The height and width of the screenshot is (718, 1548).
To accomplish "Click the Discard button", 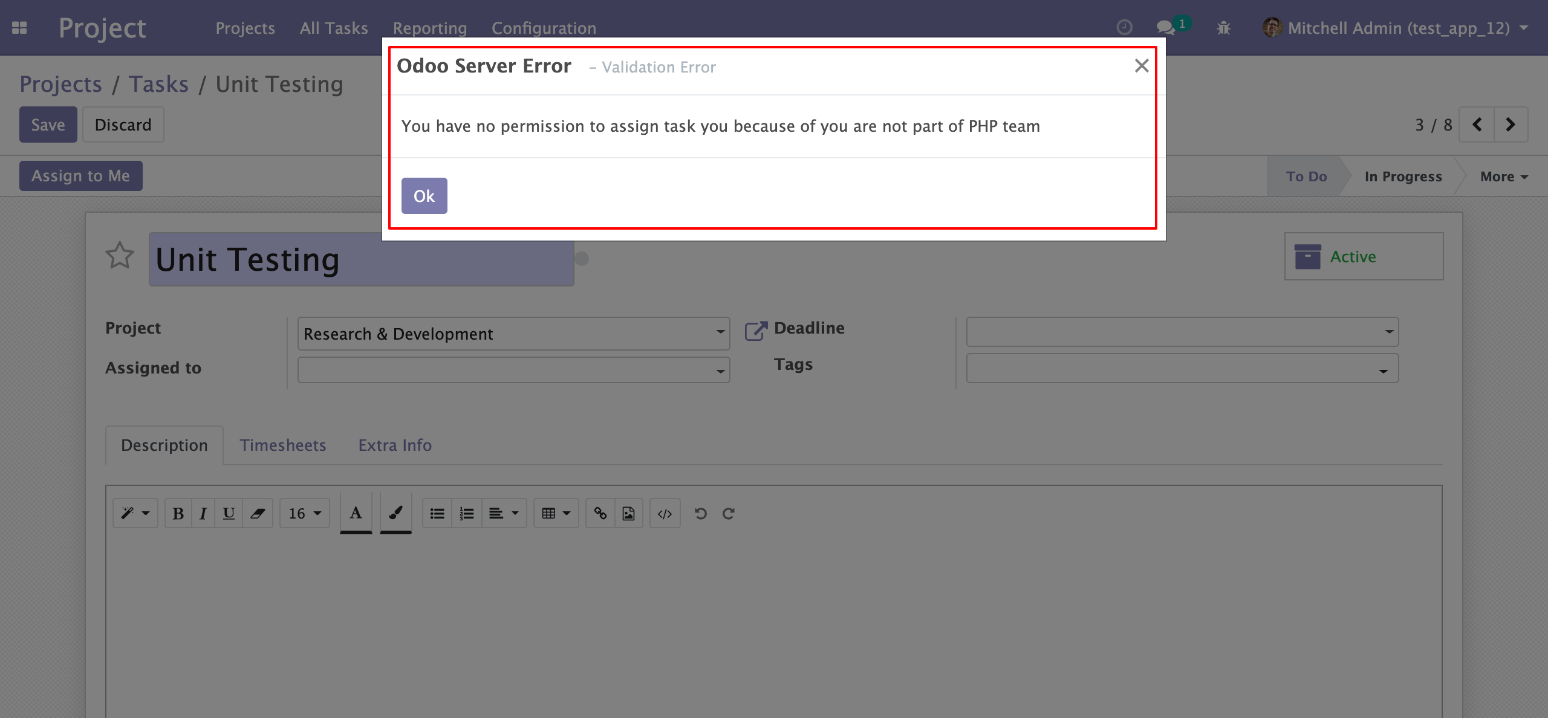I will pyautogui.click(x=123, y=125).
